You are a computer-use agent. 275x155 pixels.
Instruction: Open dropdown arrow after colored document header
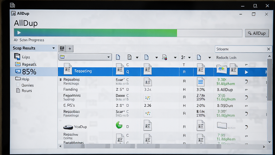coord(175,58)
